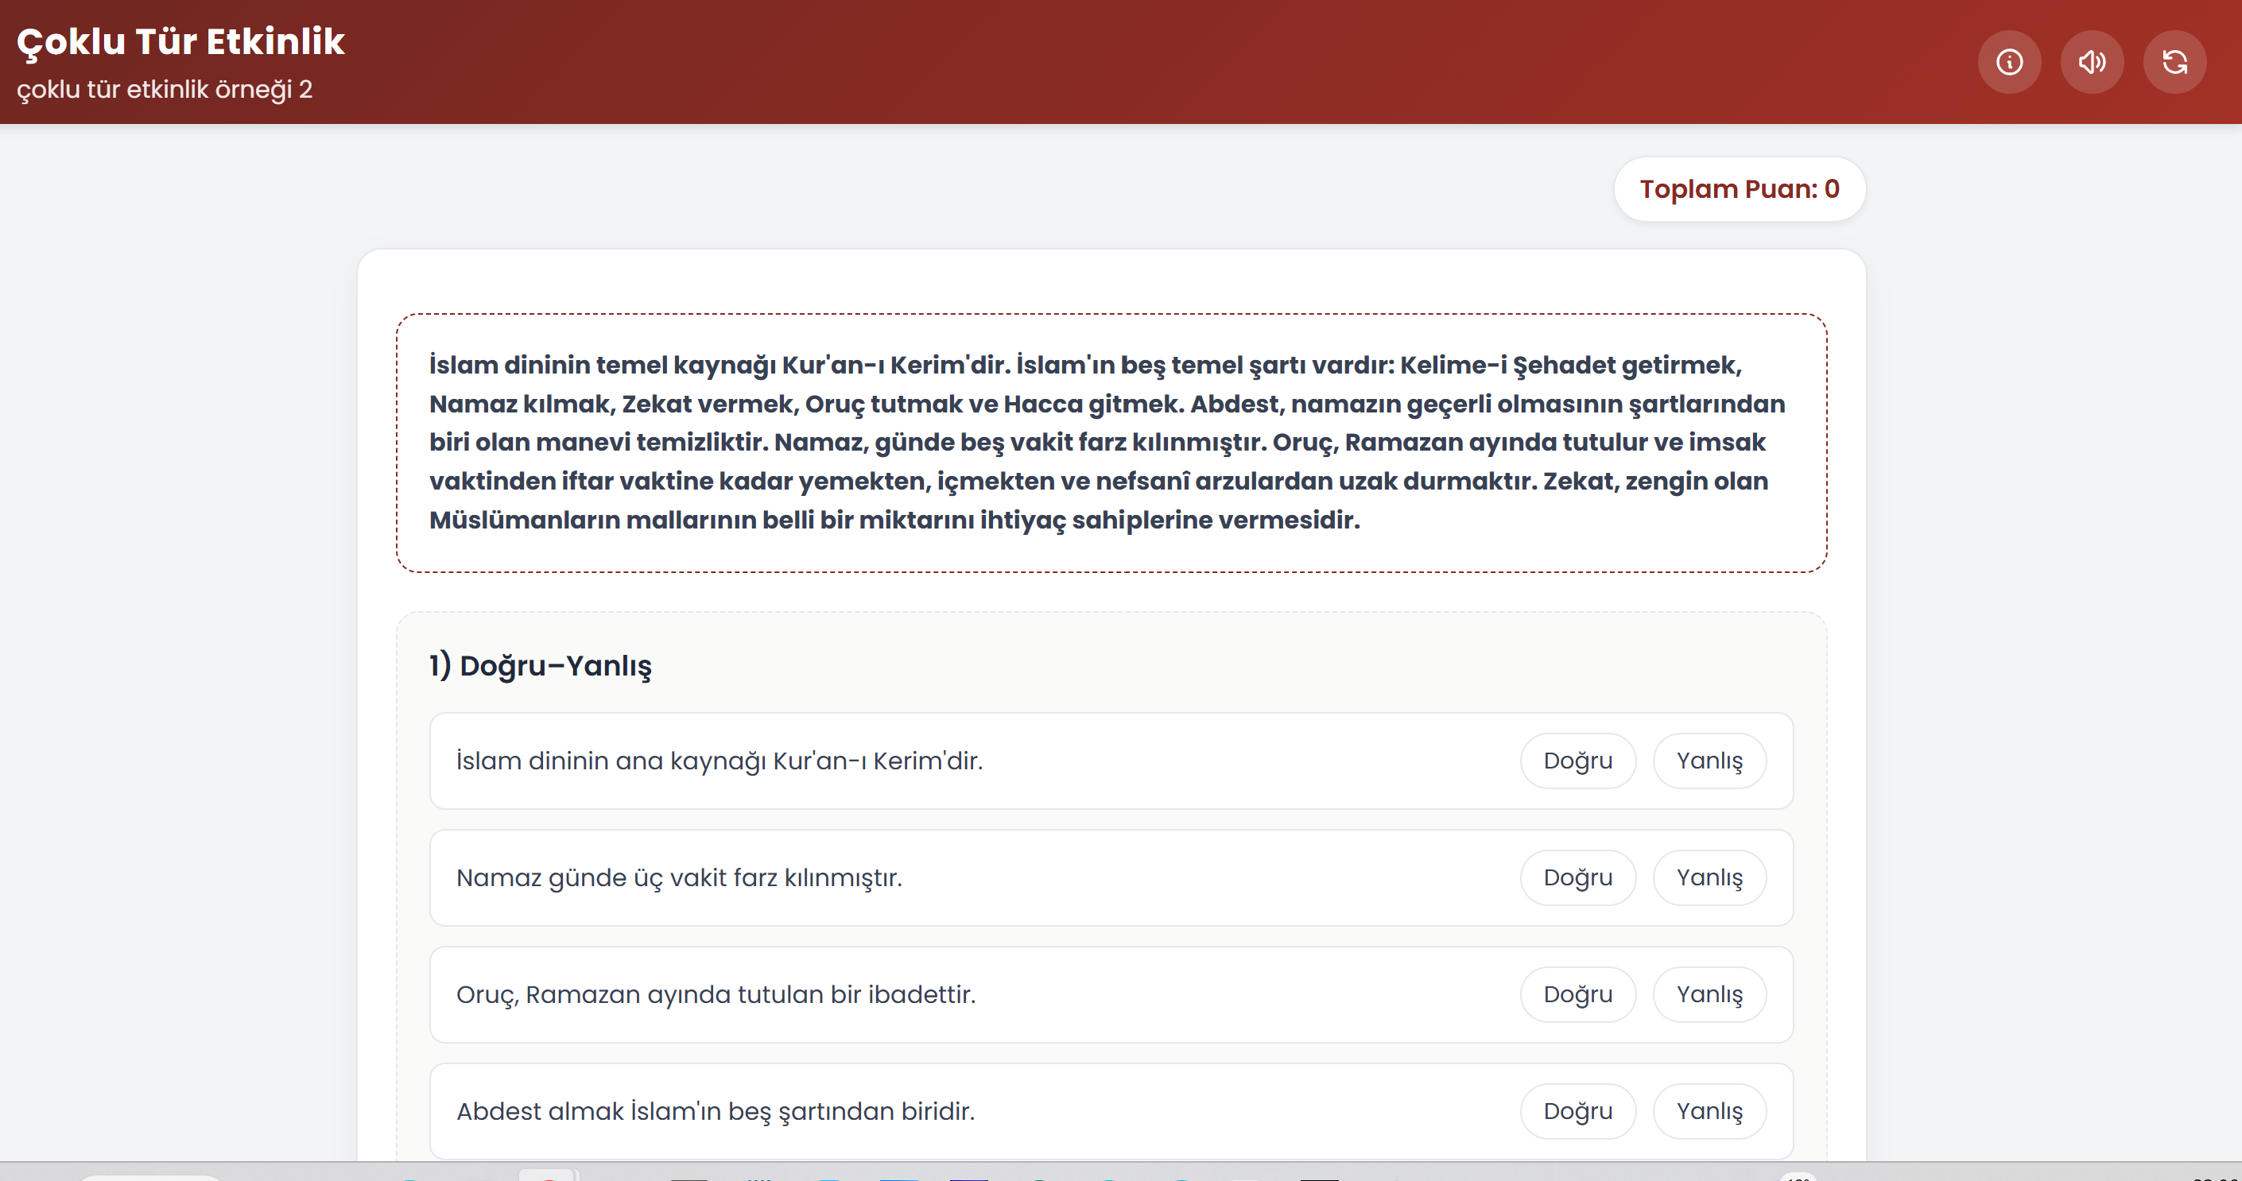This screenshot has height=1181, width=2242.
Task: Mark 'Kur'an-ı Kerim'dir' statement as Yanlış
Action: point(1709,761)
